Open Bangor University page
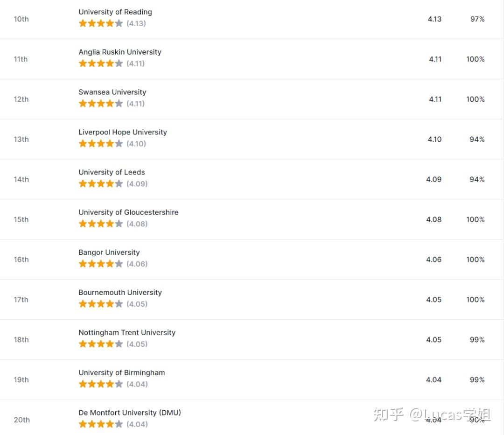Viewport: 504px width, 435px height. 109,253
